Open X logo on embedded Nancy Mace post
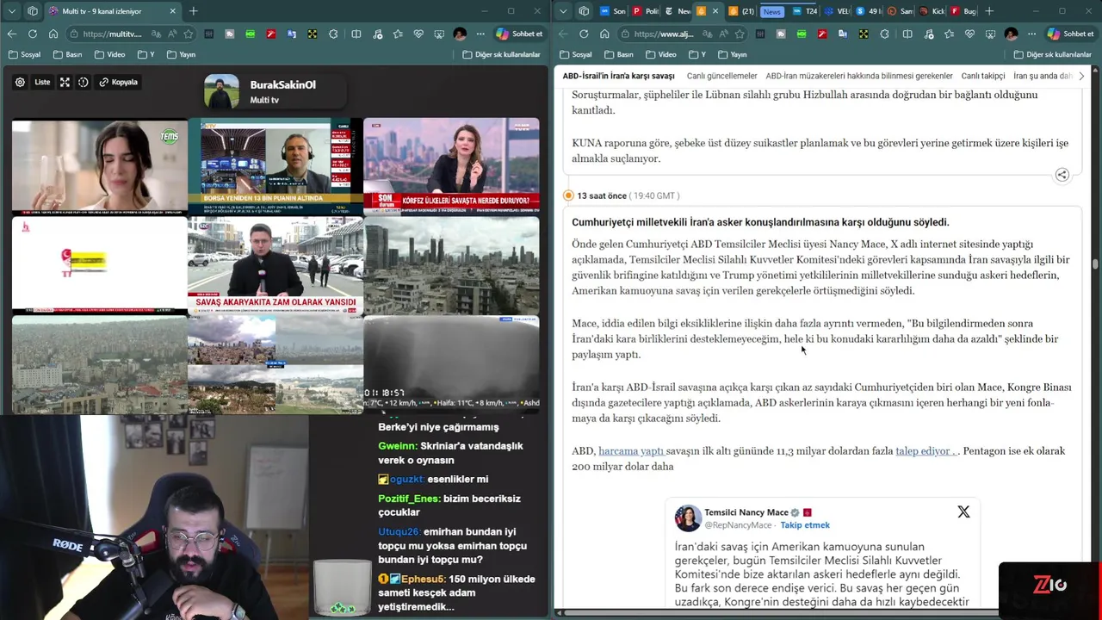1102x620 pixels. pos(963,512)
